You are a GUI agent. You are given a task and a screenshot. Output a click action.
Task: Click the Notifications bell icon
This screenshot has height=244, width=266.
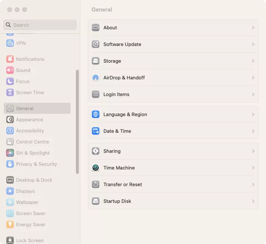pos(10,59)
